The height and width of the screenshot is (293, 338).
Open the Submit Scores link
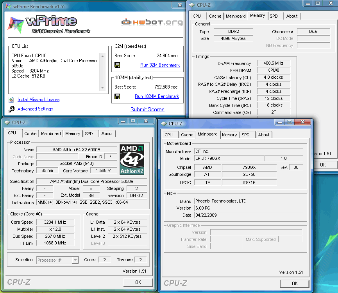147,110
